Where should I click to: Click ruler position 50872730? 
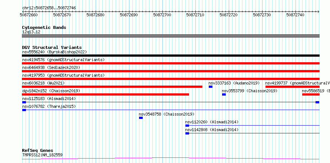tap(262, 15)
